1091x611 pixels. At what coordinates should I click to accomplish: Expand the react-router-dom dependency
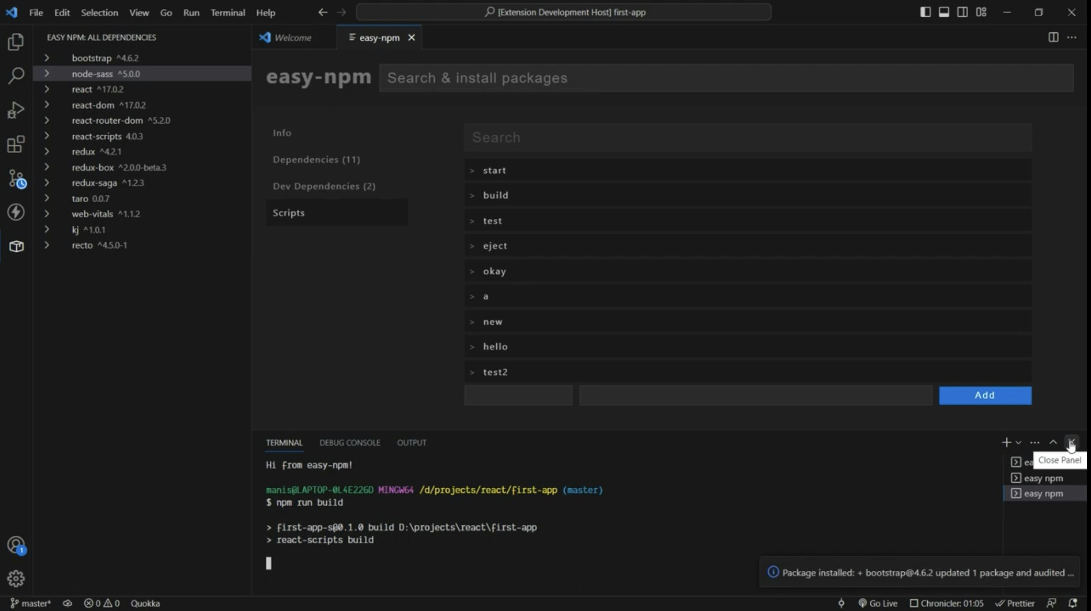(x=47, y=120)
